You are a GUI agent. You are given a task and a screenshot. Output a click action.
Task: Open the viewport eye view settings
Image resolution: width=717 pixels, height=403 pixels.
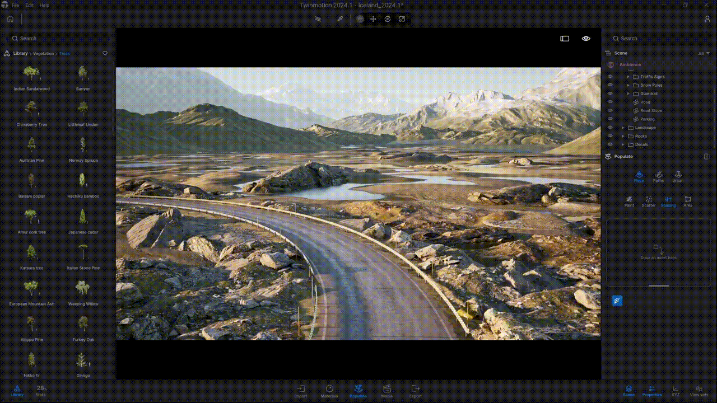[586, 39]
